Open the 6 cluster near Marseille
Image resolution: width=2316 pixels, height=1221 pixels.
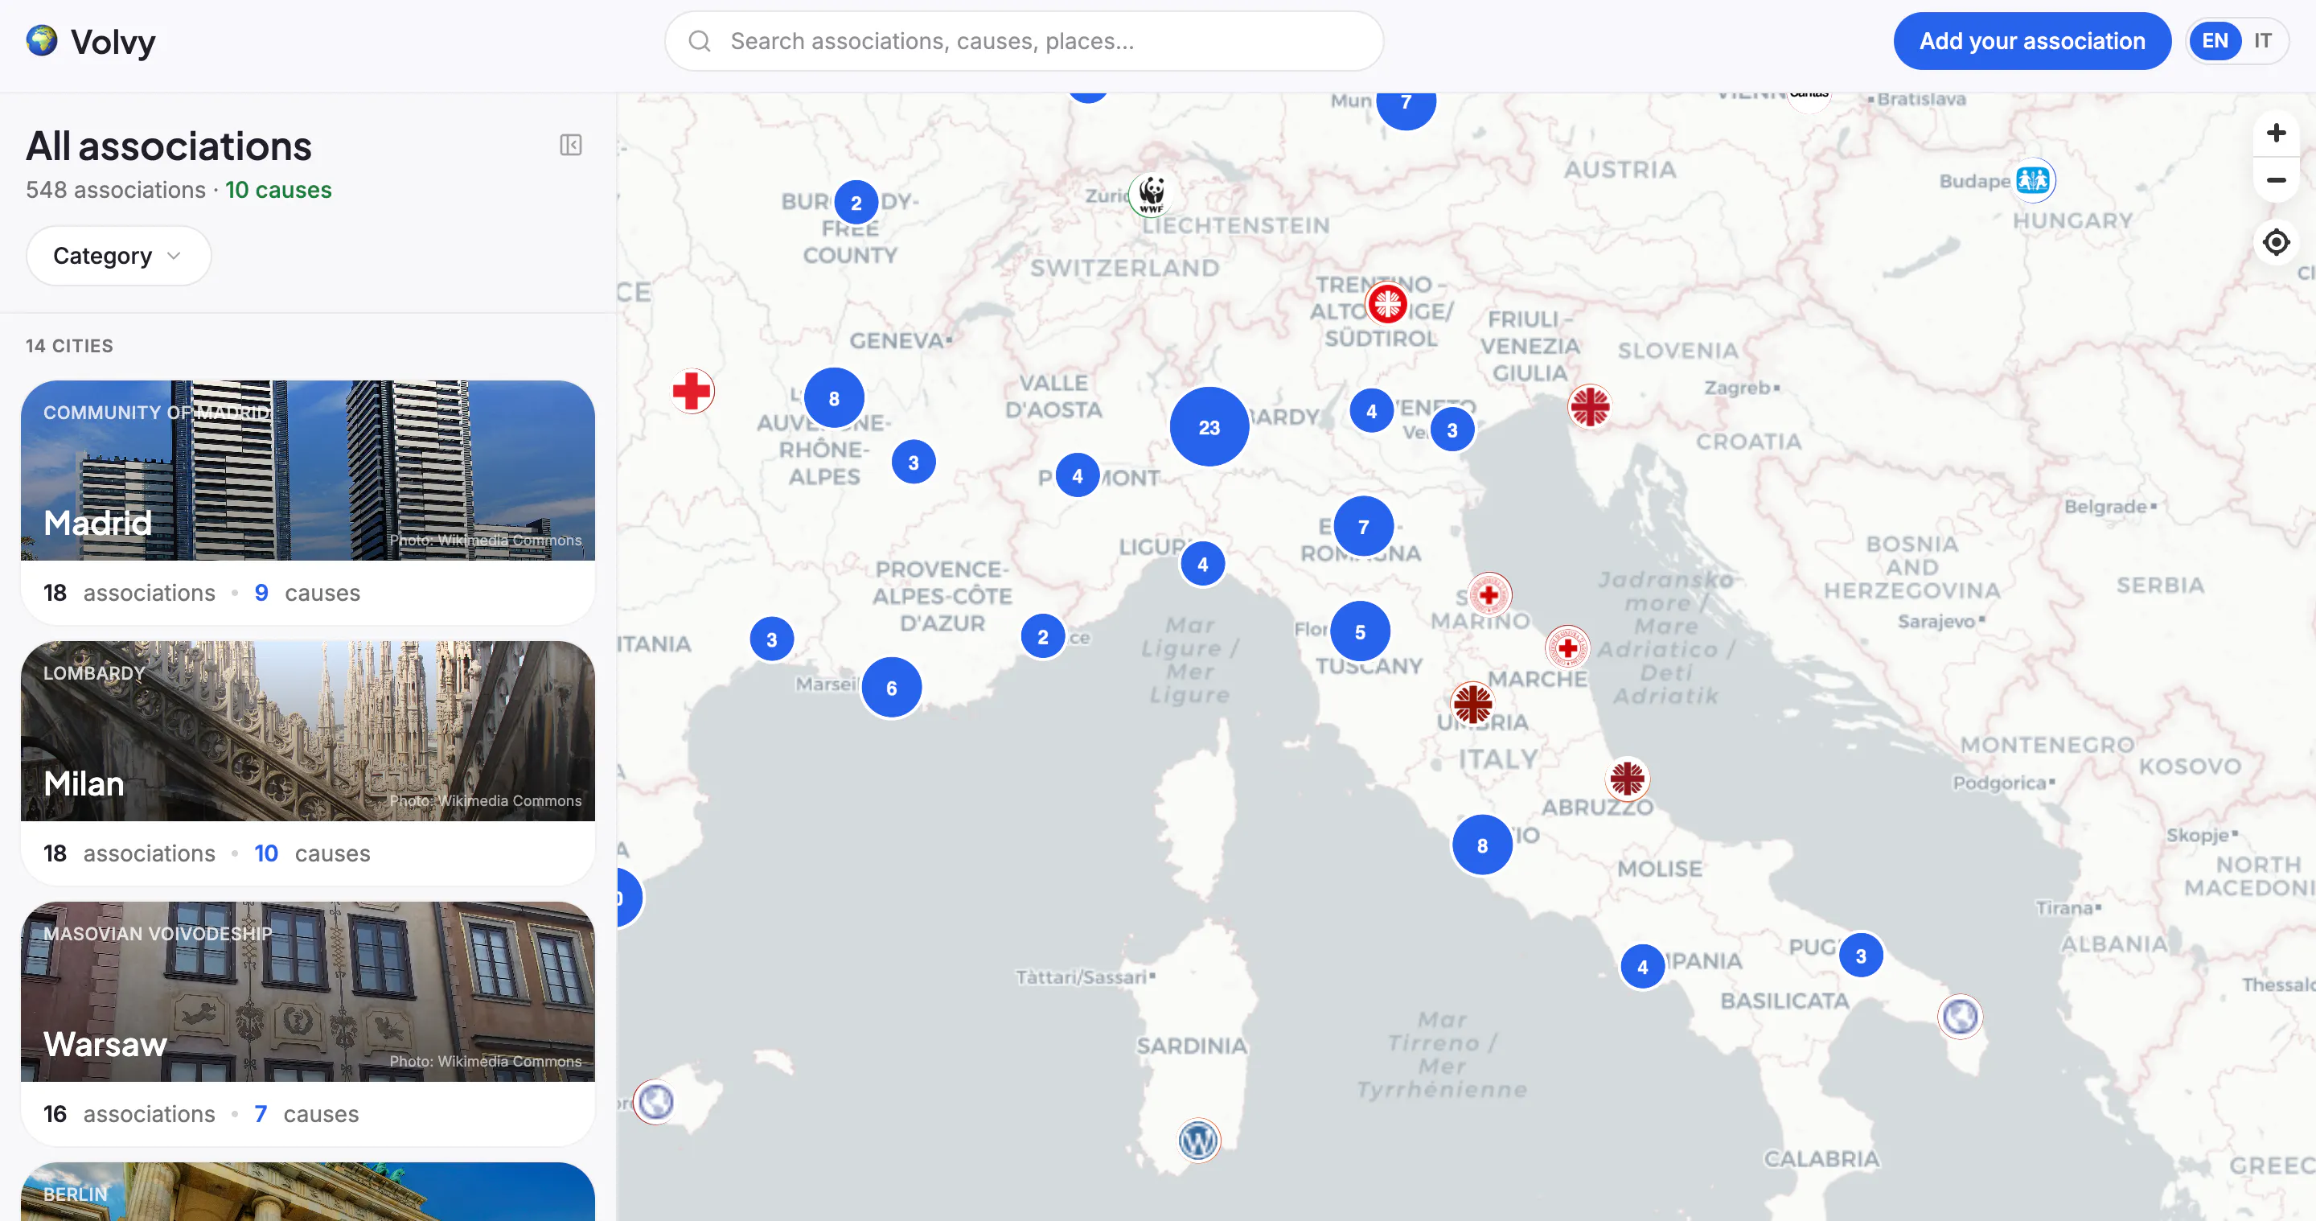pos(891,688)
